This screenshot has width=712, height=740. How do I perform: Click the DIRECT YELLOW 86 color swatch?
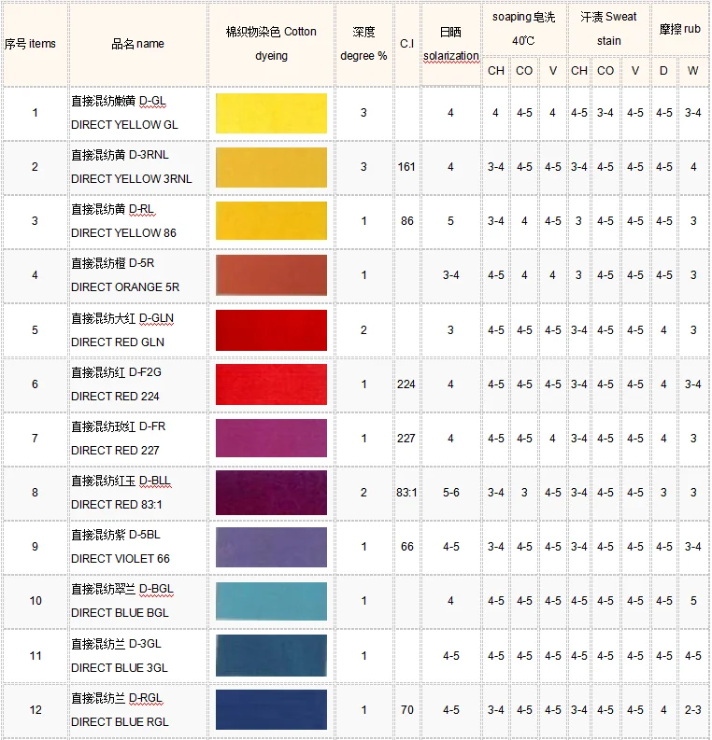click(x=271, y=221)
